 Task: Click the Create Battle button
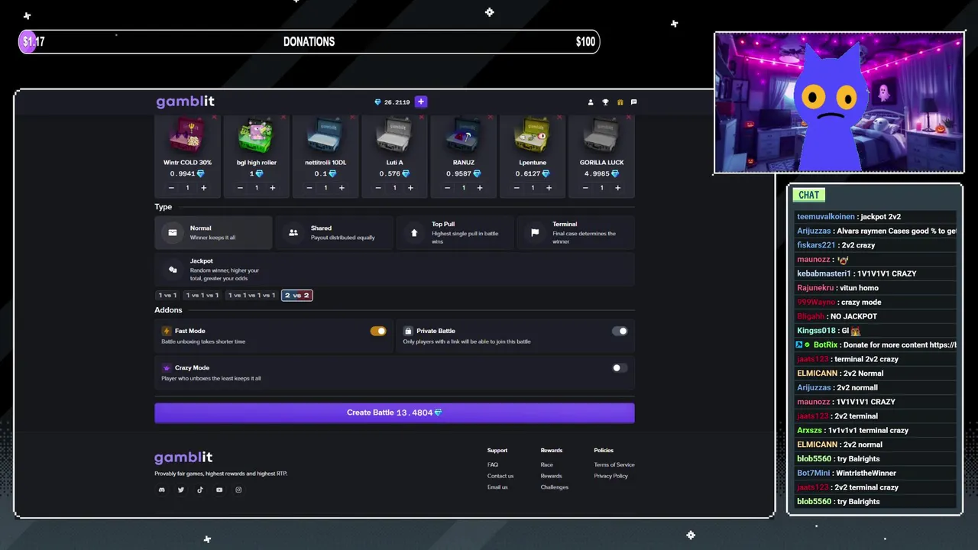[394, 412]
